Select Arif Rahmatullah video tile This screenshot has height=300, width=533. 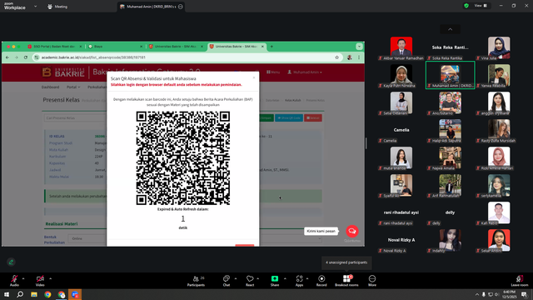point(450,185)
